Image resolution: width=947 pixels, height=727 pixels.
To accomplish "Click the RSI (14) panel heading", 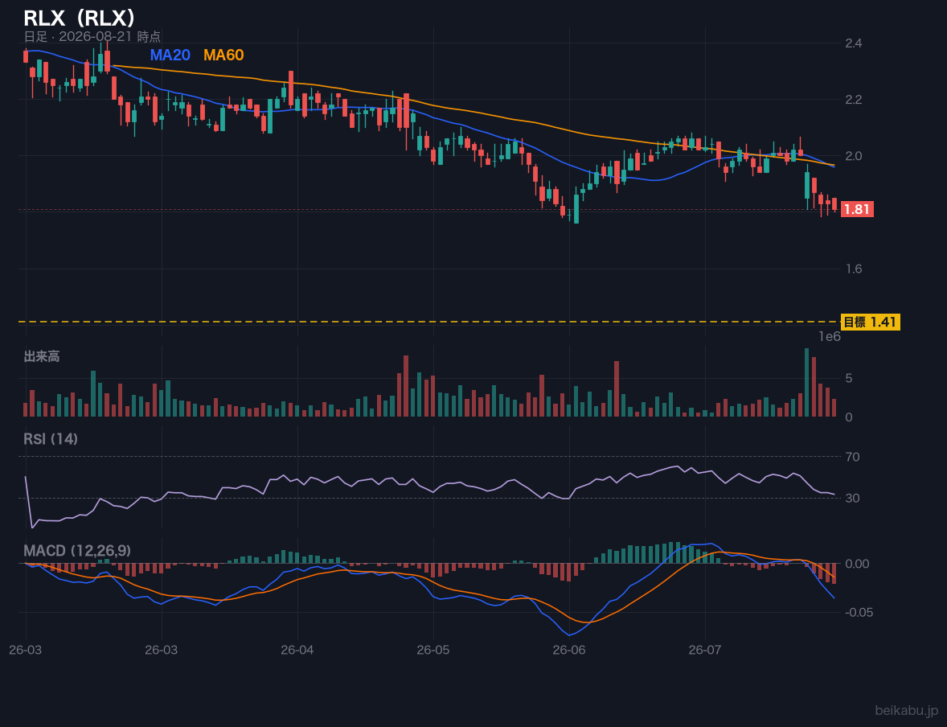I will click(51, 439).
